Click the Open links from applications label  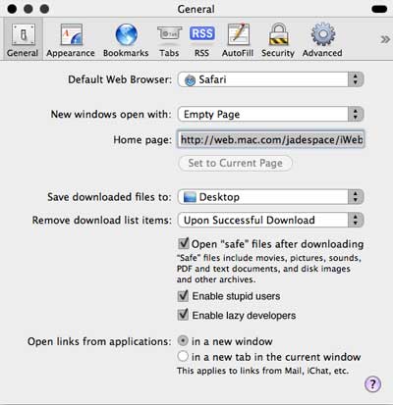99,341
